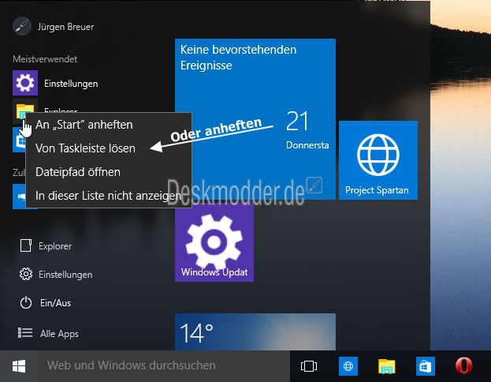Screen dimensions: 491x382
Task: Click the white gear on Windows Update tile
Action: [x=214, y=242]
